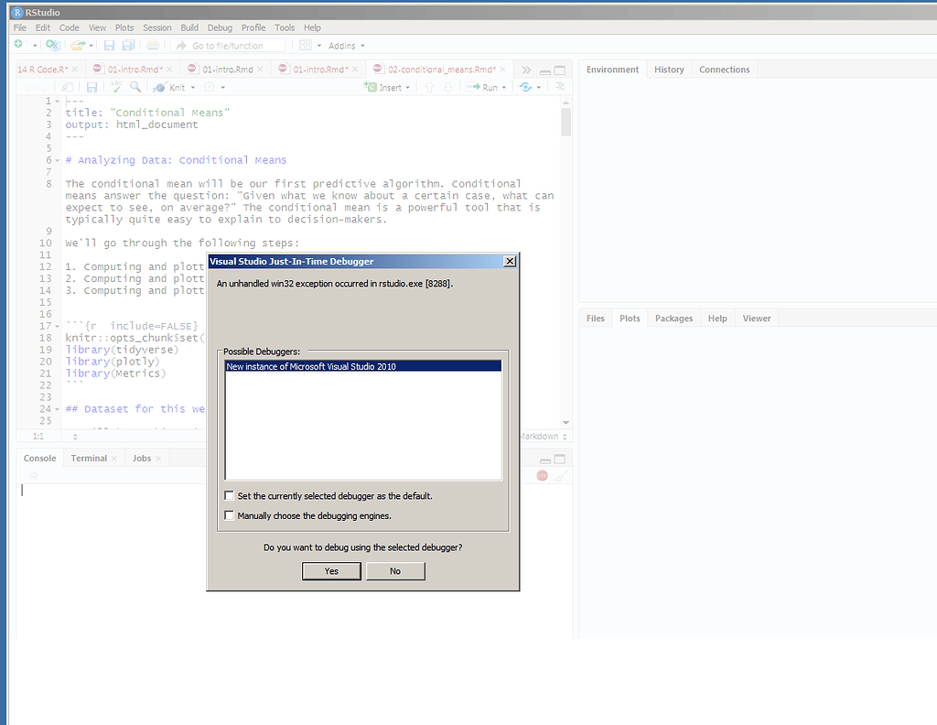The width and height of the screenshot is (937, 725).
Task: Click the Open file folder icon
Action: pos(77,45)
